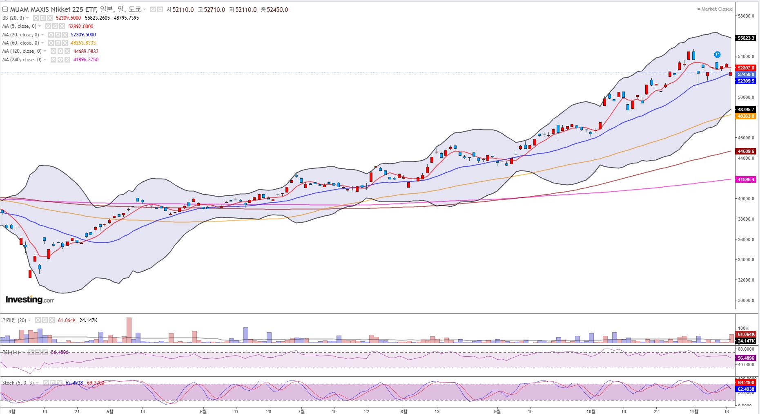Hide the MA (240, close, 0) line

pos(53,60)
